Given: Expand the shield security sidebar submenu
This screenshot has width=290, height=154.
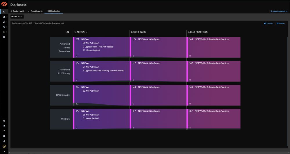Looking at the screenshot, I should point(4,27).
